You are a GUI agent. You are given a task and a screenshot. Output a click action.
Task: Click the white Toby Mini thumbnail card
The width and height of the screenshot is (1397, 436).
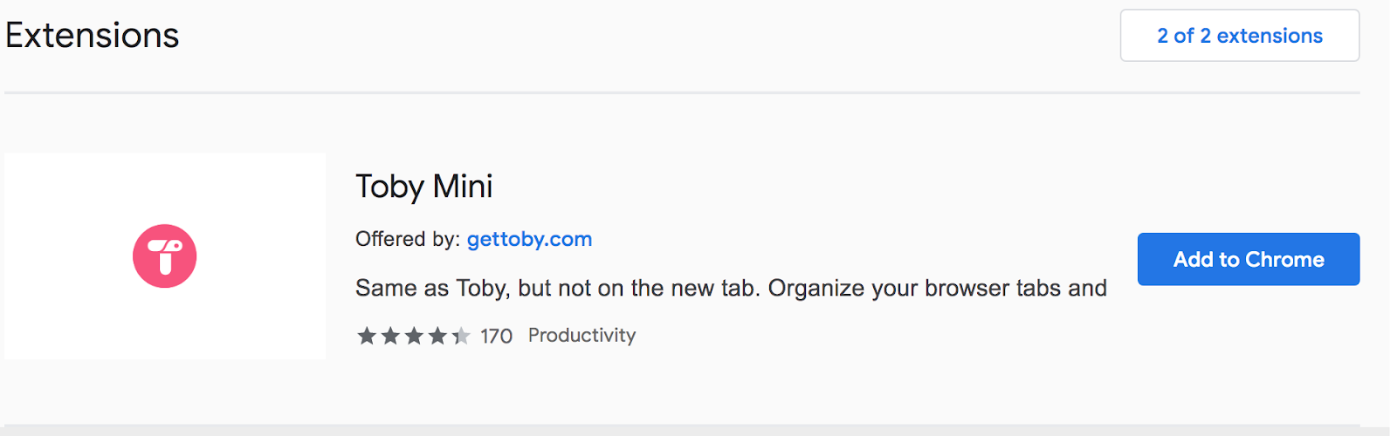165,256
